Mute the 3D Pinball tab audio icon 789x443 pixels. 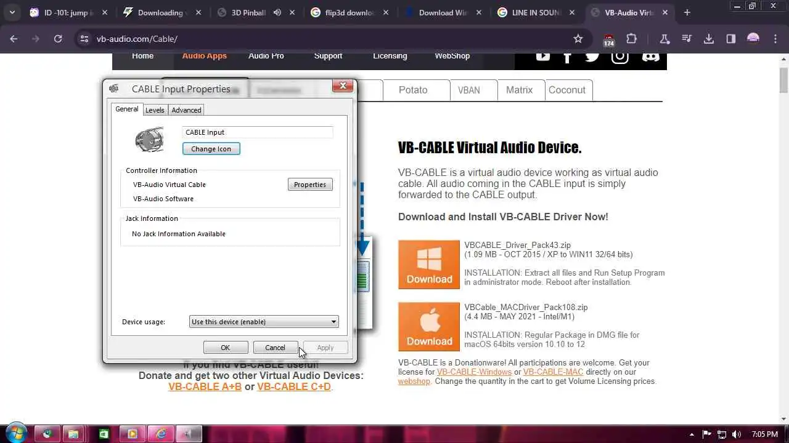pos(278,12)
